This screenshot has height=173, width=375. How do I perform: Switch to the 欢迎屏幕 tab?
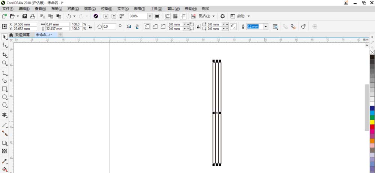coord(22,35)
